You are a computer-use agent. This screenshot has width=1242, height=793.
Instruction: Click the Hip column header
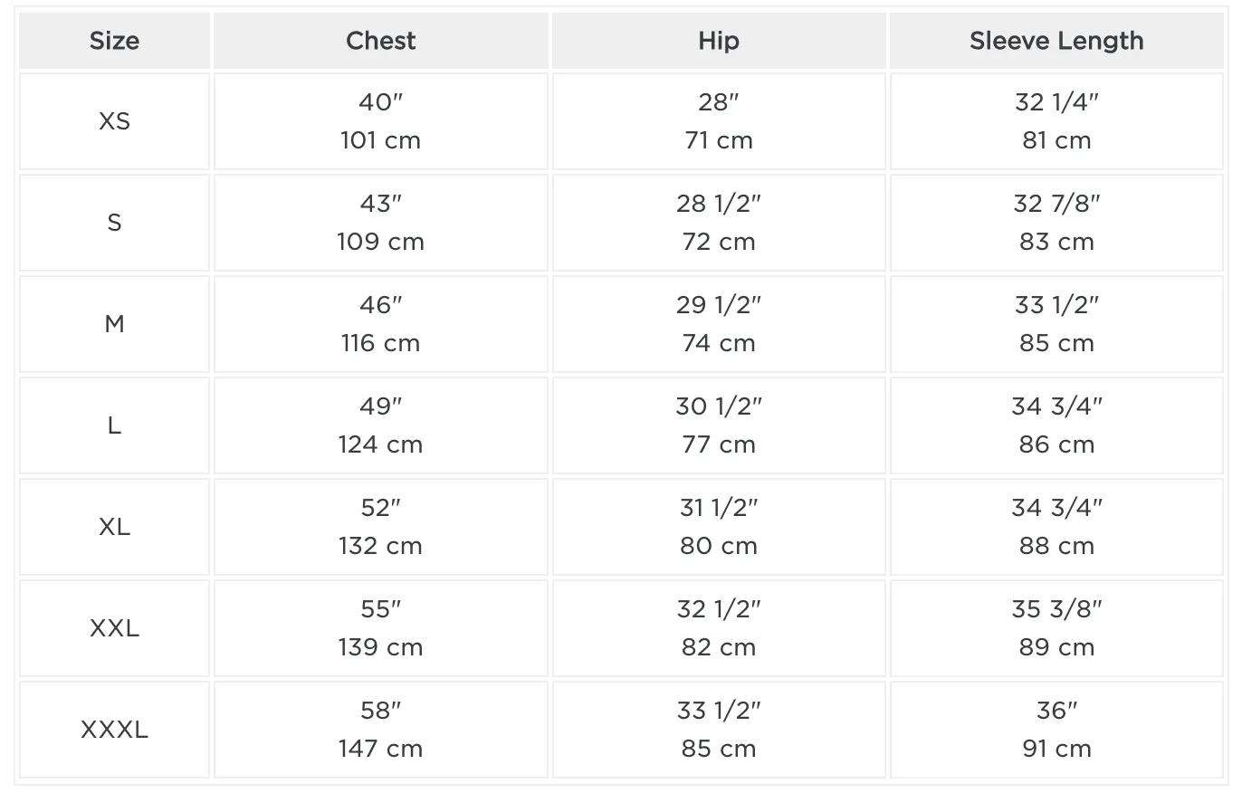click(719, 41)
